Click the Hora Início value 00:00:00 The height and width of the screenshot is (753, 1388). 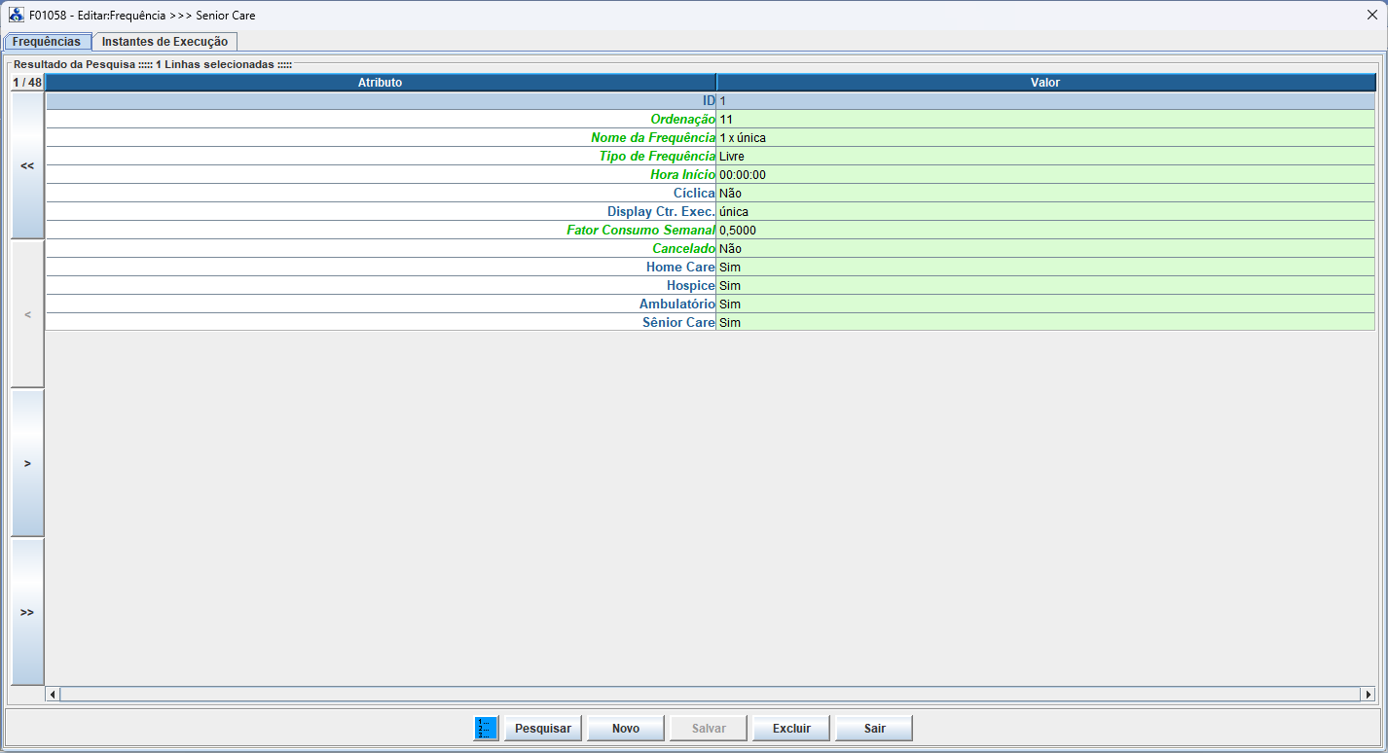click(x=1044, y=175)
